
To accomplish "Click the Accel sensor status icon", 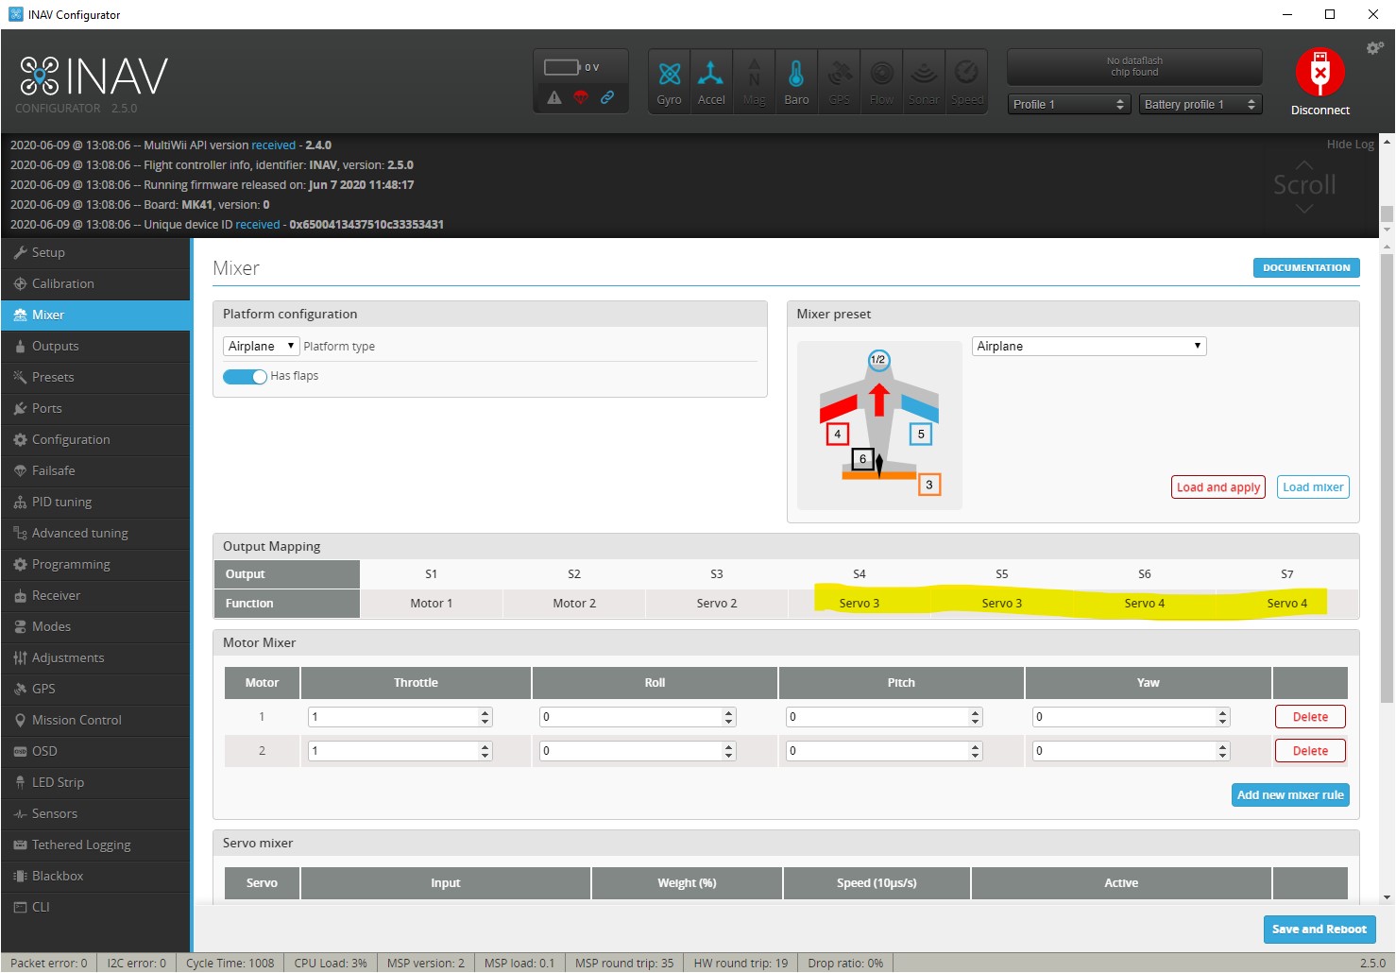I will click(711, 80).
